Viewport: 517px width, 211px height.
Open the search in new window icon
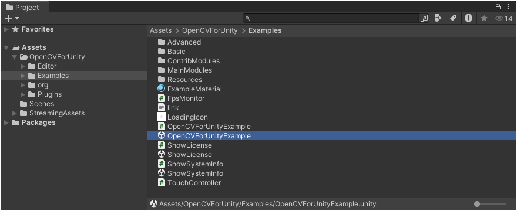coord(424,18)
